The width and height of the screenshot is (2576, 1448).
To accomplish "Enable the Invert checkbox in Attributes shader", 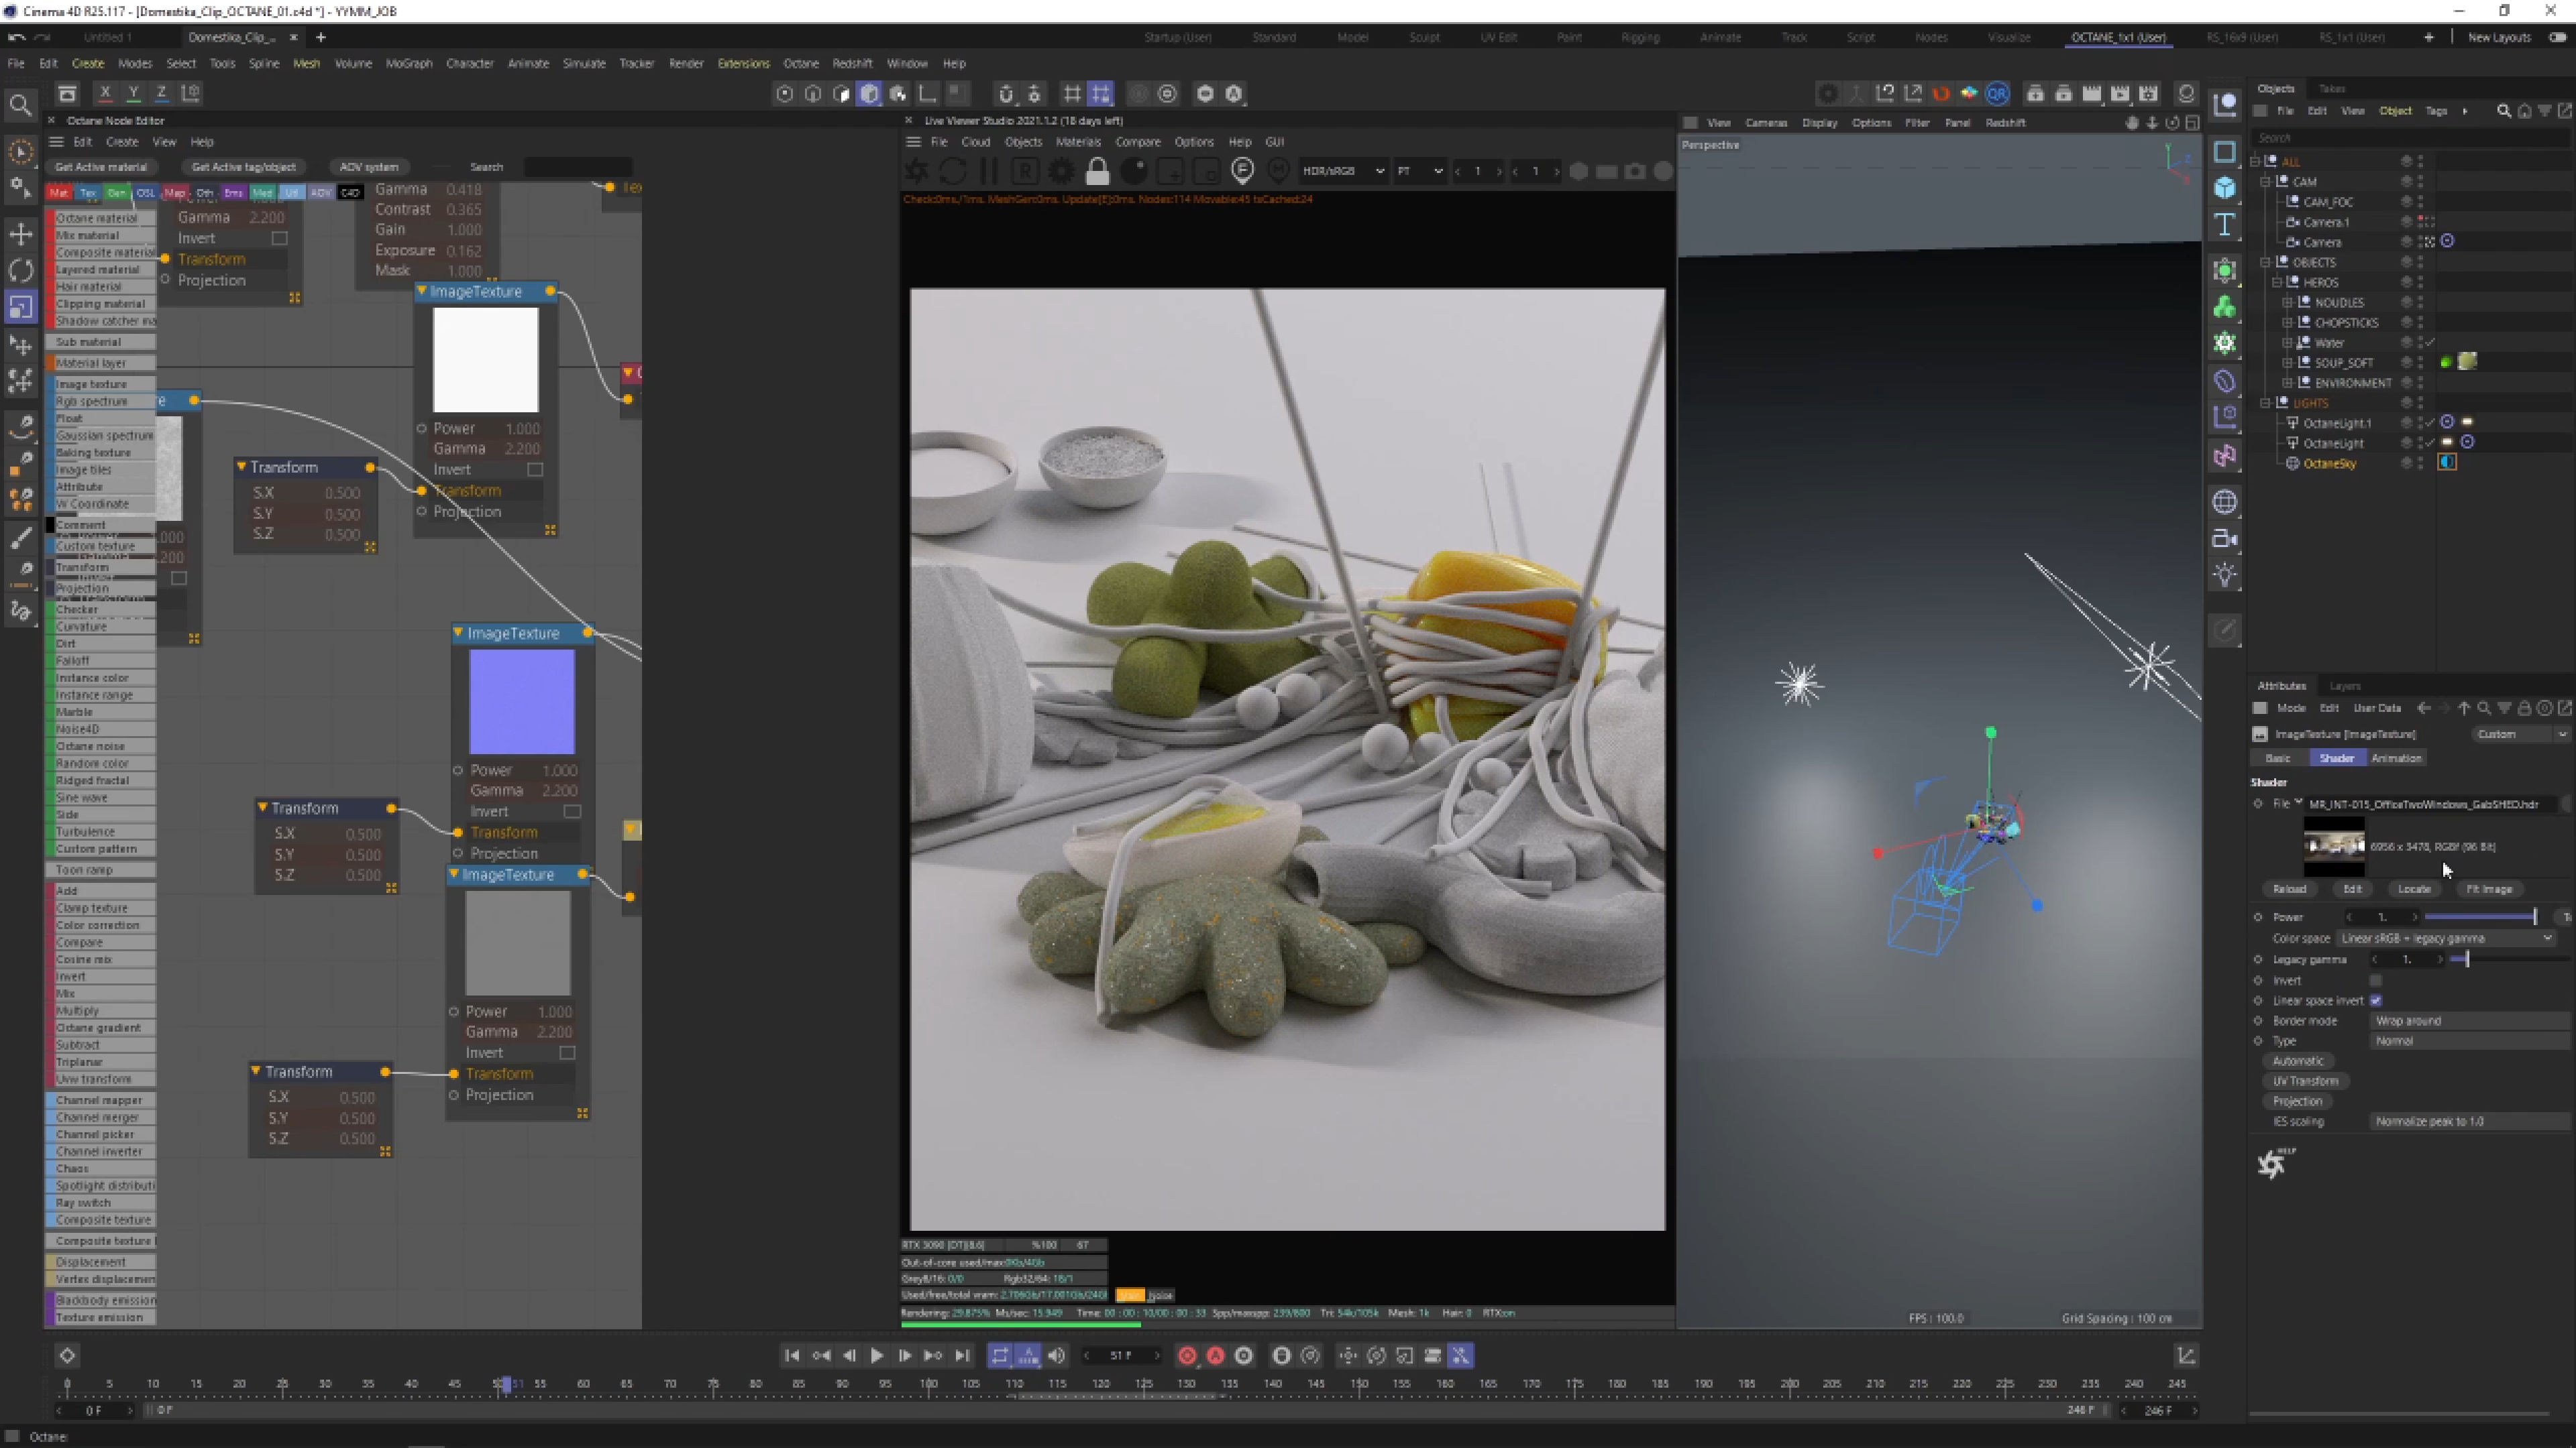I will (2376, 980).
